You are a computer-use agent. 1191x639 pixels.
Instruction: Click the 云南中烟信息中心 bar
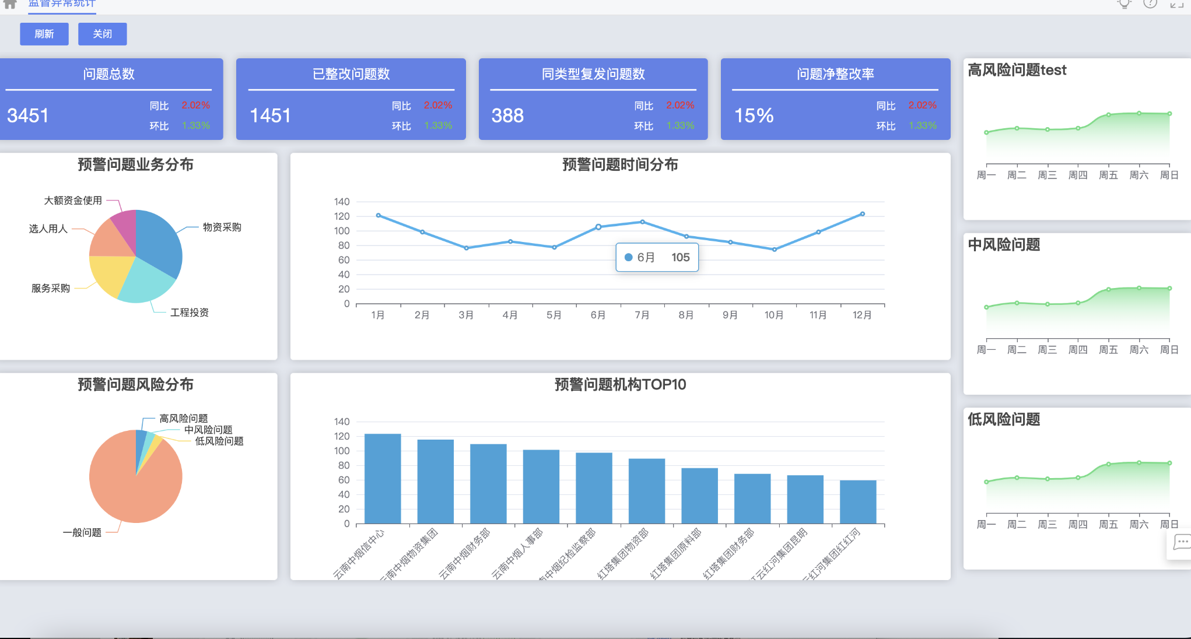click(x=383, y=479)
